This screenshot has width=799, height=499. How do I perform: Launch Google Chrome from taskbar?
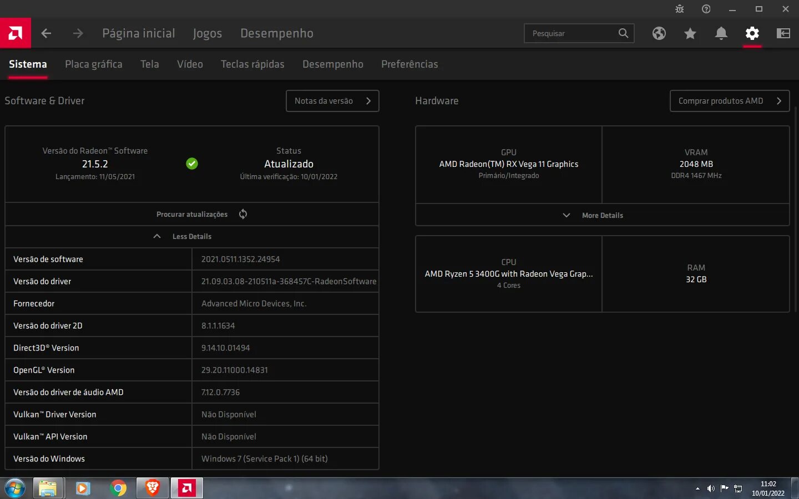click(x=118, y=488)
